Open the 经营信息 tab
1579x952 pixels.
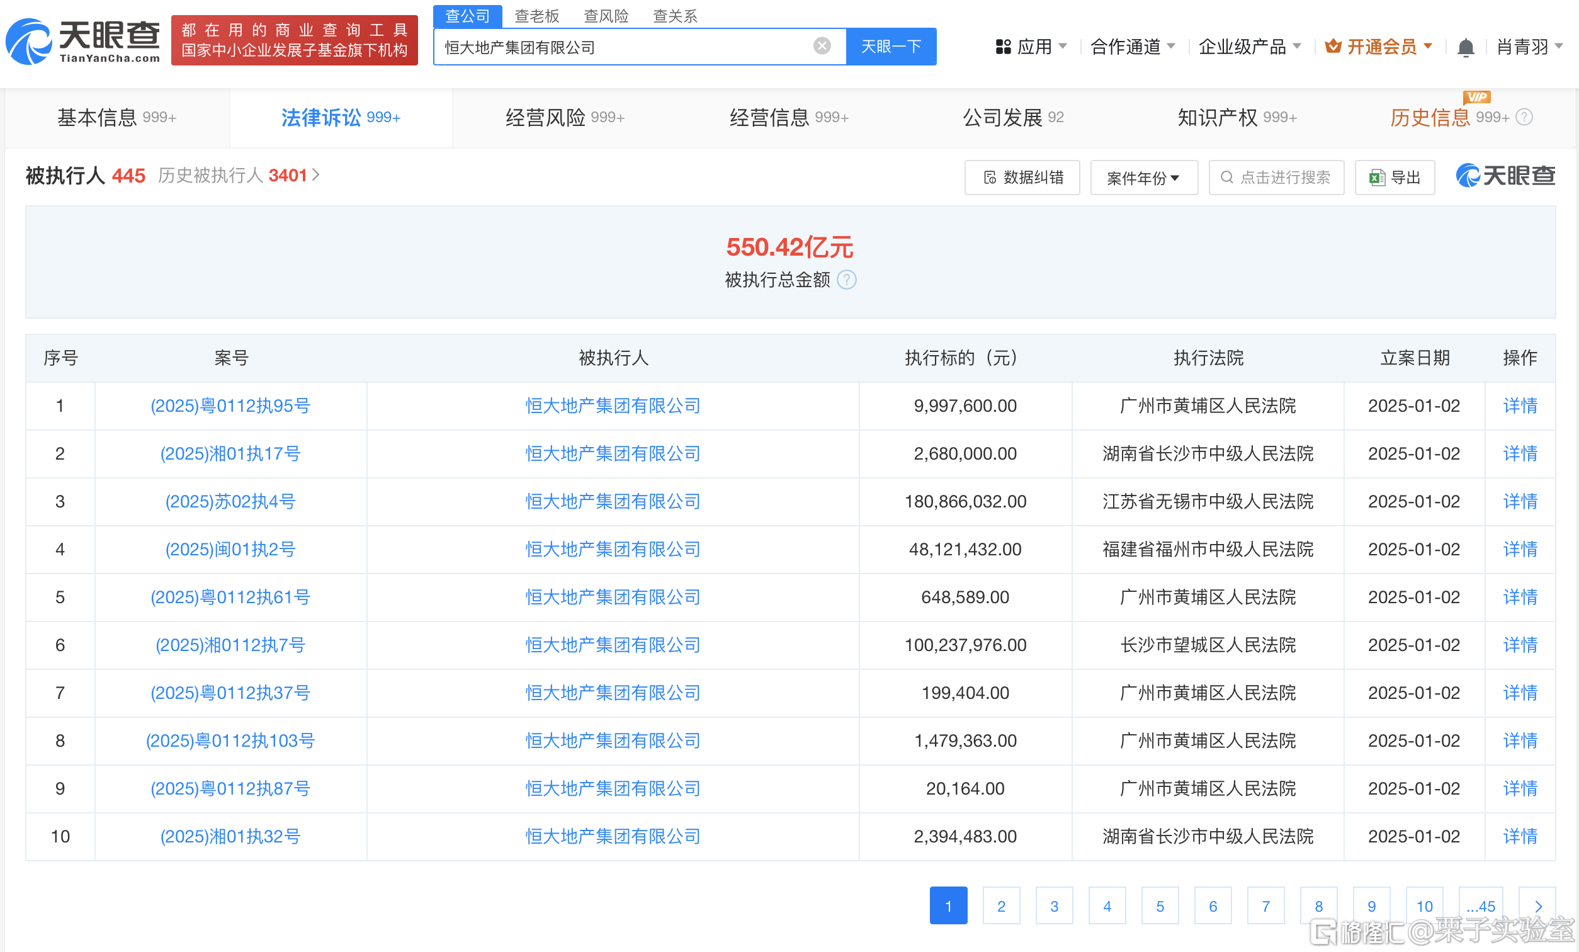(789, 118)
